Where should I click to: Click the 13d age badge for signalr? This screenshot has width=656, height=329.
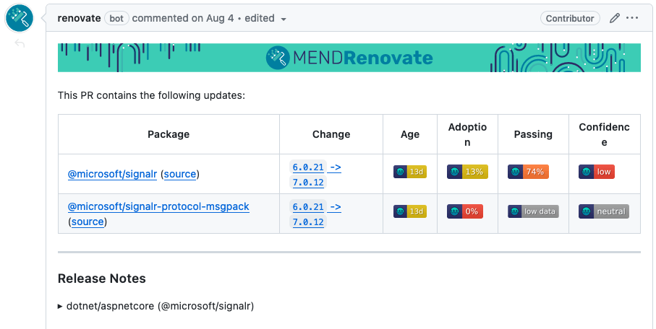click(410, 172)
